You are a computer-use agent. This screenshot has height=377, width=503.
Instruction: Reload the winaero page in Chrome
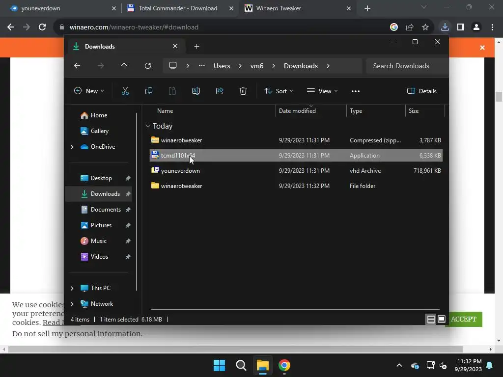click(42, 27)
